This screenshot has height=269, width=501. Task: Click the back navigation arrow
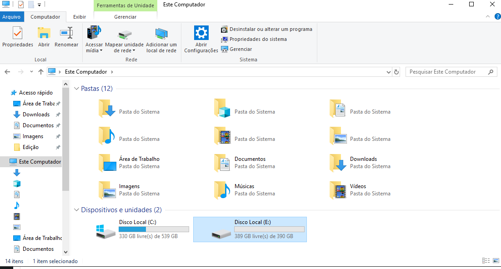tap(7, 72)
